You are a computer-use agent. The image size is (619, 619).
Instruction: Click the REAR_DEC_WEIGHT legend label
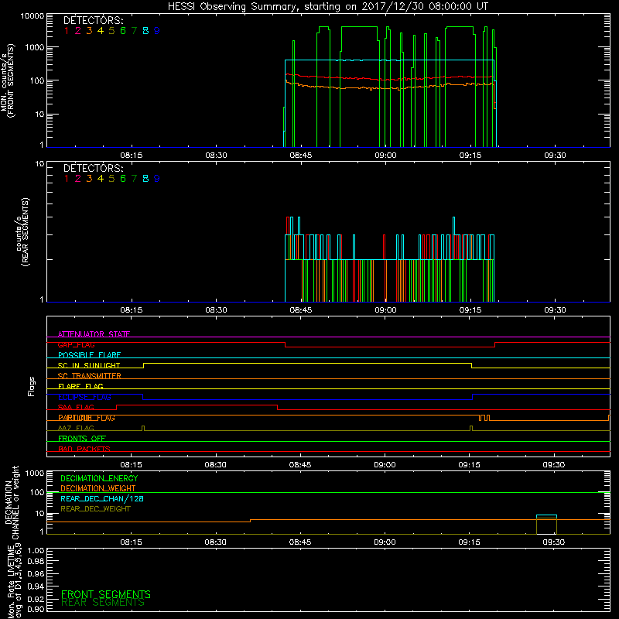click(95, 509)
